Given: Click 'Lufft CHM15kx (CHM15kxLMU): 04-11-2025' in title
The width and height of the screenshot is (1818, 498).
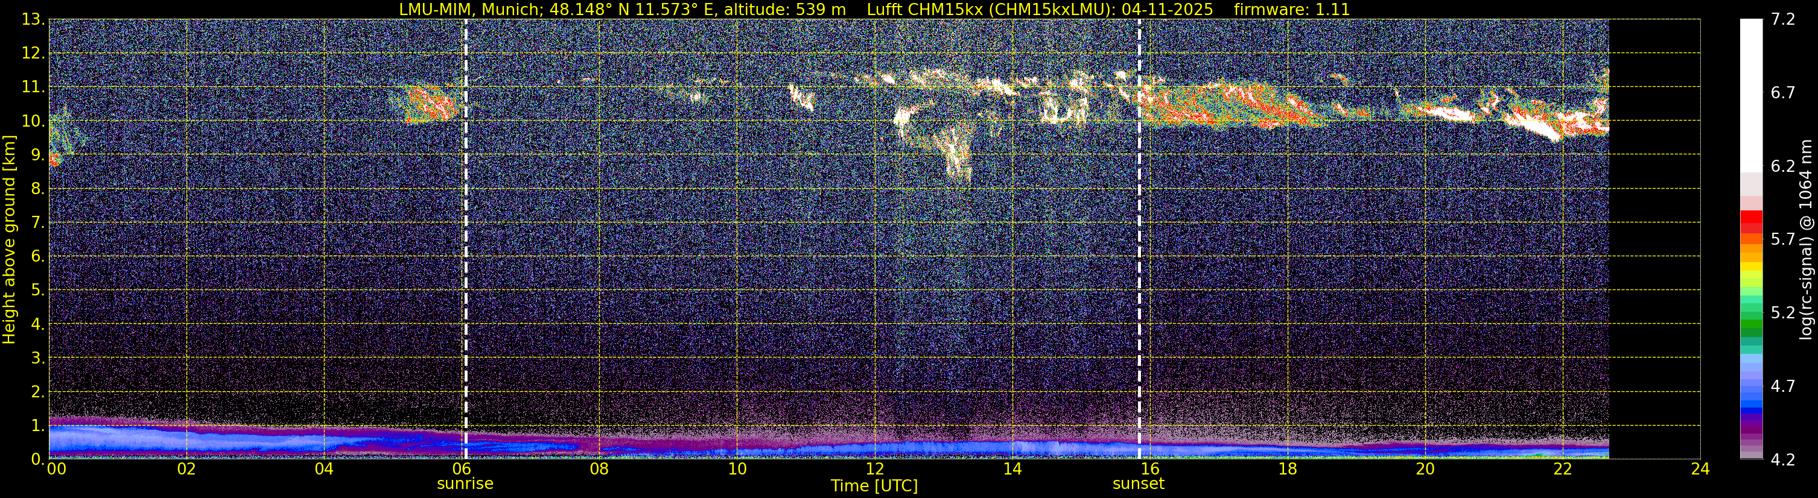Looking at the screenshot, I should point(1040,9).
